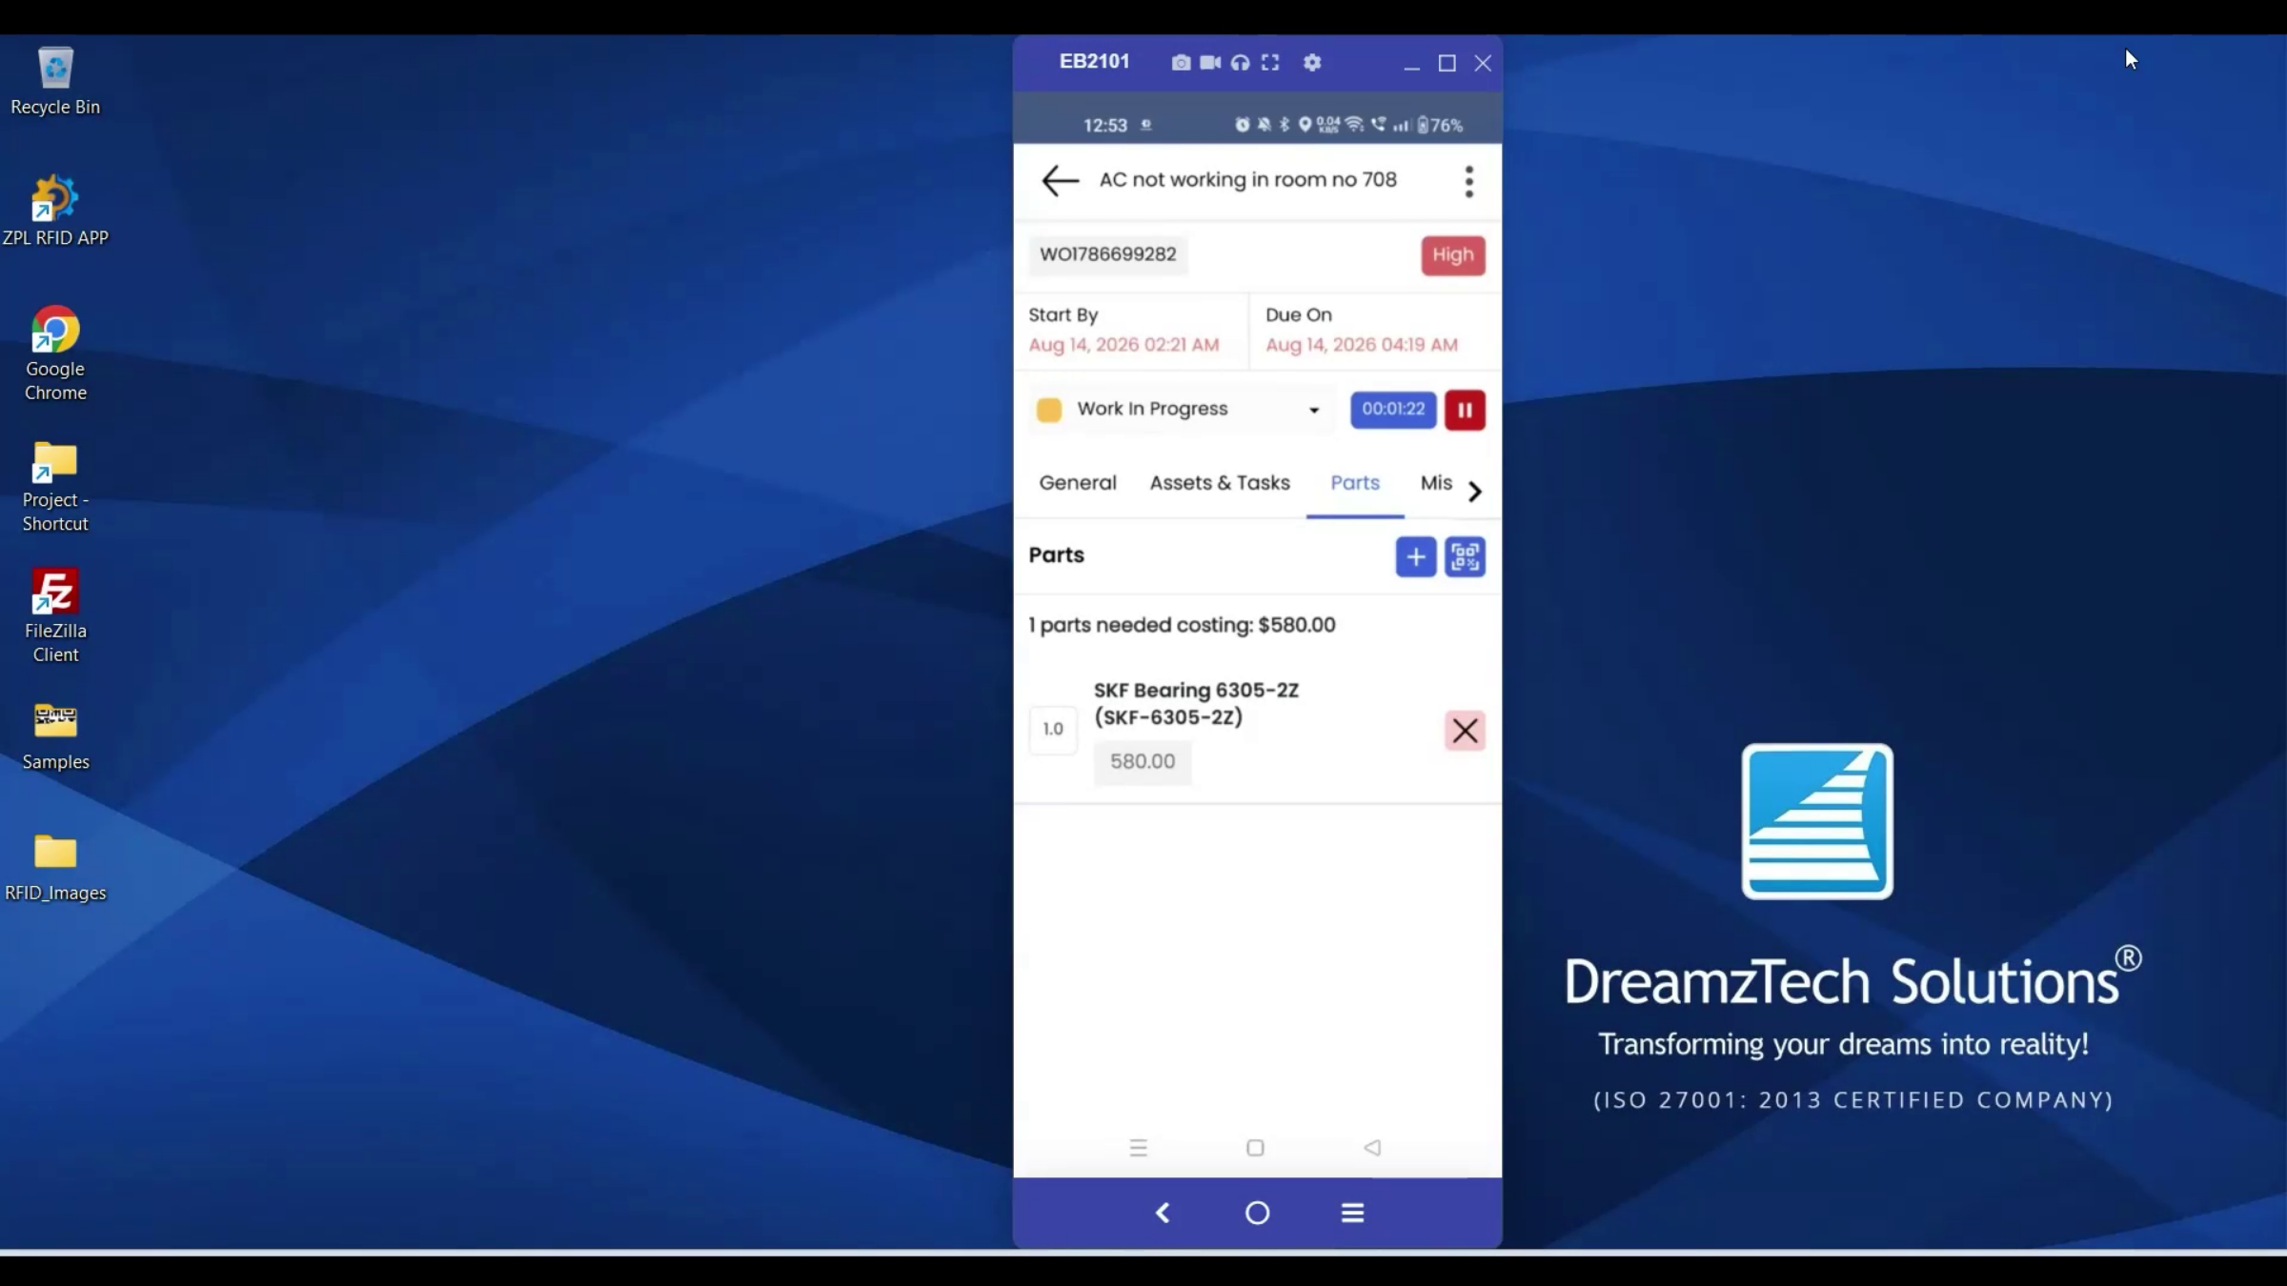The height and width of the screenshot is (1286, 2287).
Task: Click the title 'AC not working in room no 708'
Action: coord(1248,180)
